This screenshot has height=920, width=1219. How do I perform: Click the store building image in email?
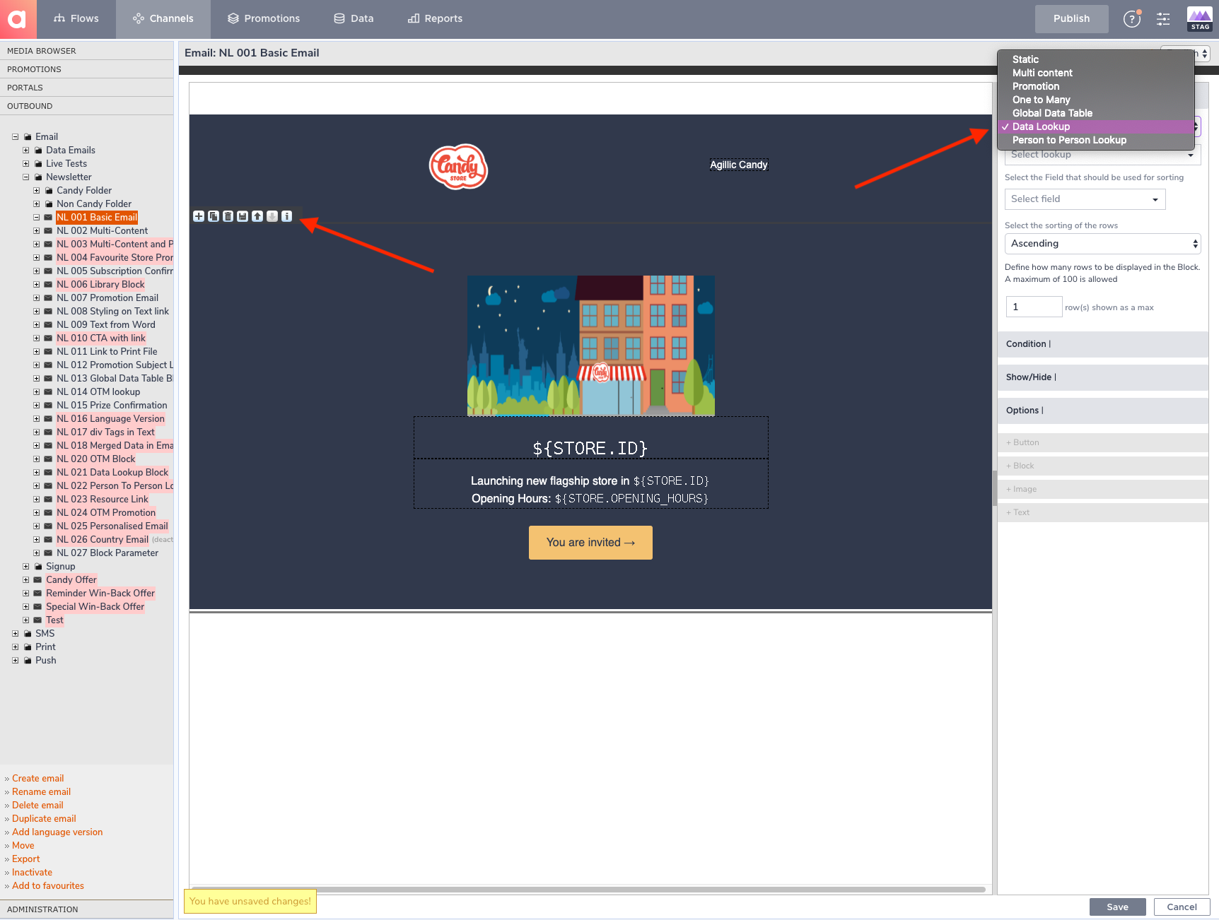[591, 346]
